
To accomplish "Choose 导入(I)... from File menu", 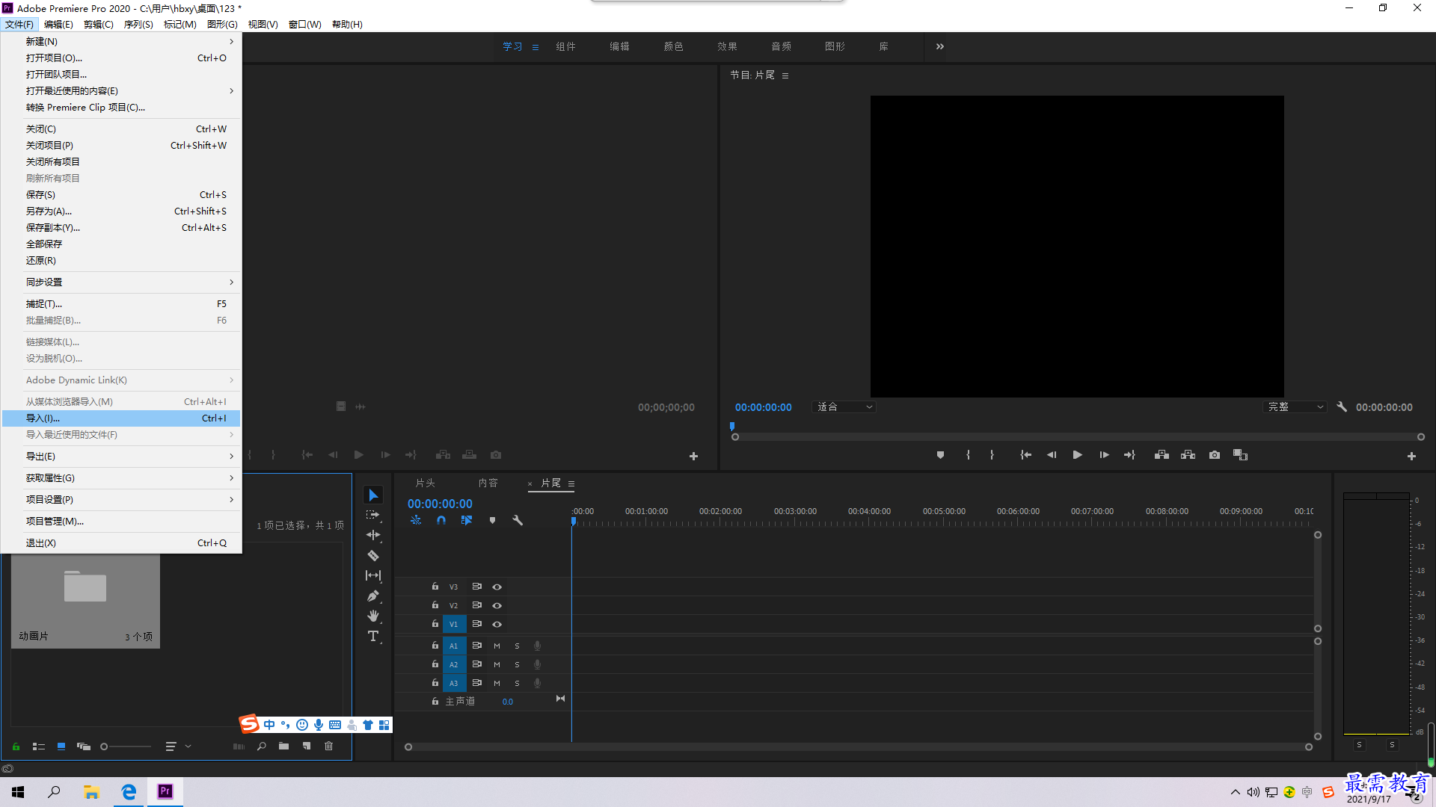I will [121, 418].
